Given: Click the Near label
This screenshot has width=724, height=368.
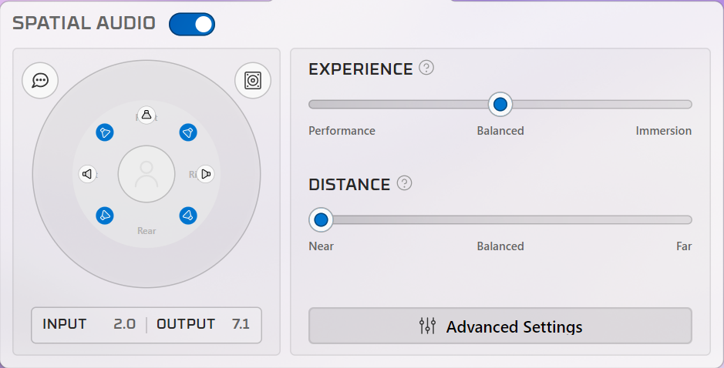Looking at the screenshot, I should [321, 246].
